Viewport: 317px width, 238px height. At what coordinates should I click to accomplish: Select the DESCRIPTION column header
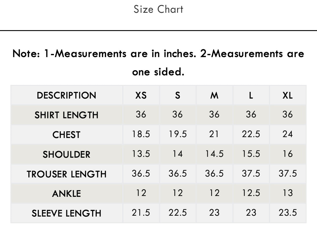click(67, 95)
